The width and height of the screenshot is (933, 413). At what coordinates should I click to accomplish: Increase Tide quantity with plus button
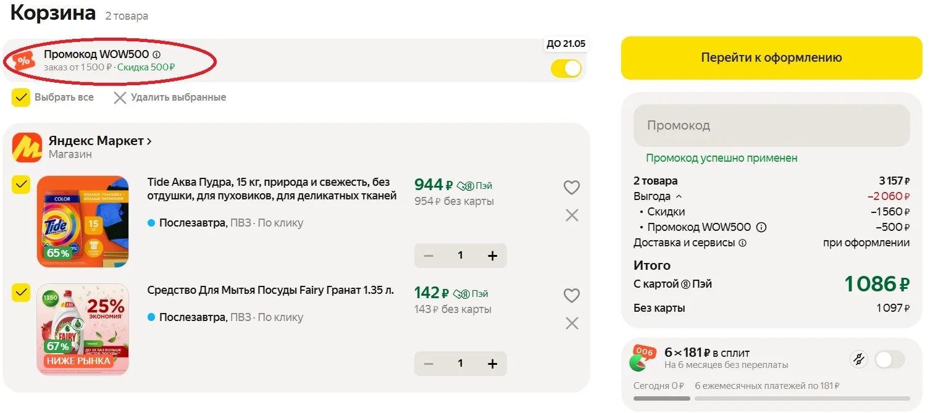tap(492, 256)
